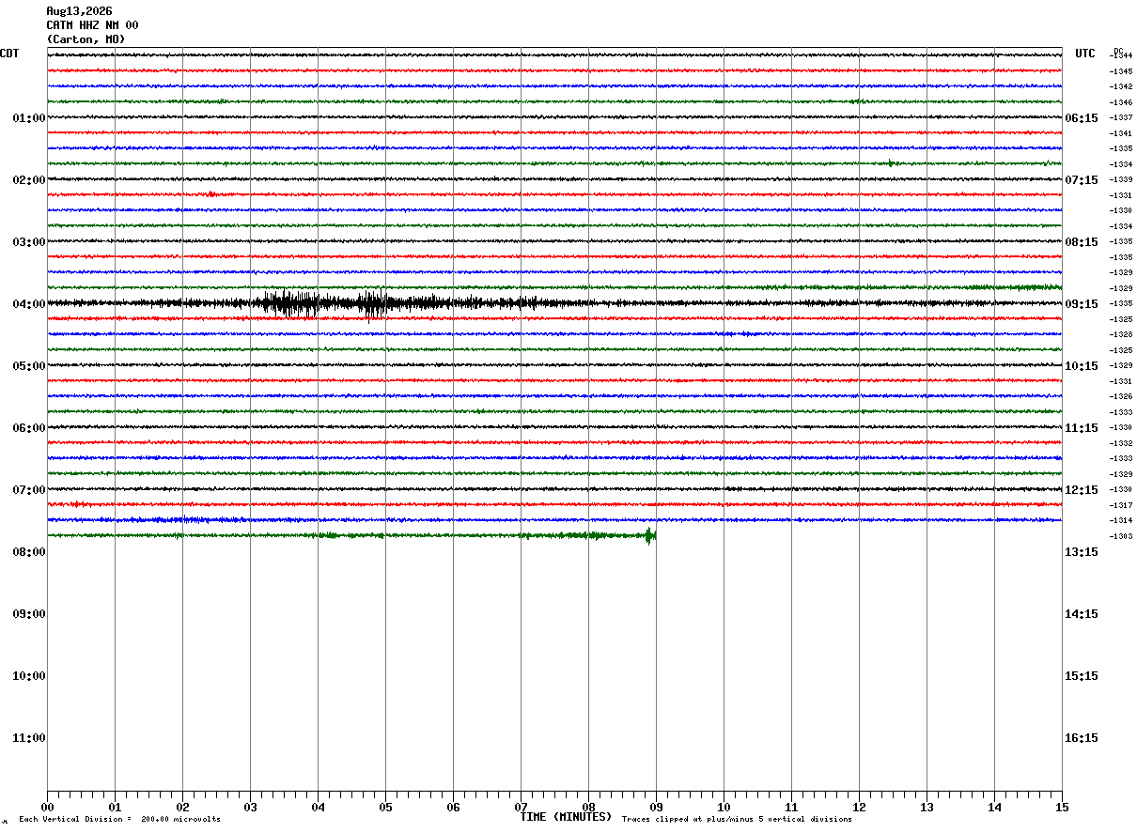Click the DC offset value -1328
Screen dimensions: 1137x832
pos(1121,335)
